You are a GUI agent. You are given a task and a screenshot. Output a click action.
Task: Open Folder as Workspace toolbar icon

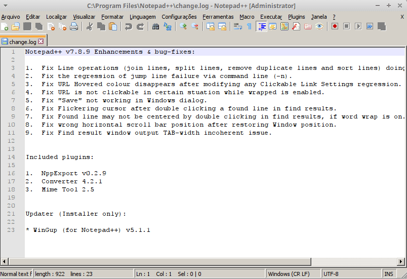(x=308, y=26)
